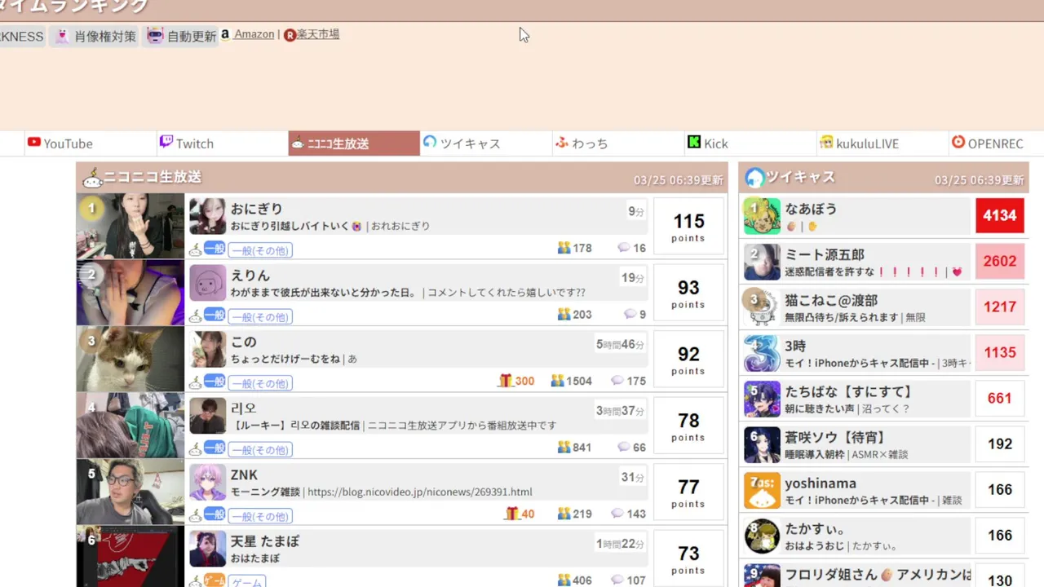Click gift icon beside 300
The width and height of the screenshot is (1044, 587).
pyautogui.click(x=505, y=380)
